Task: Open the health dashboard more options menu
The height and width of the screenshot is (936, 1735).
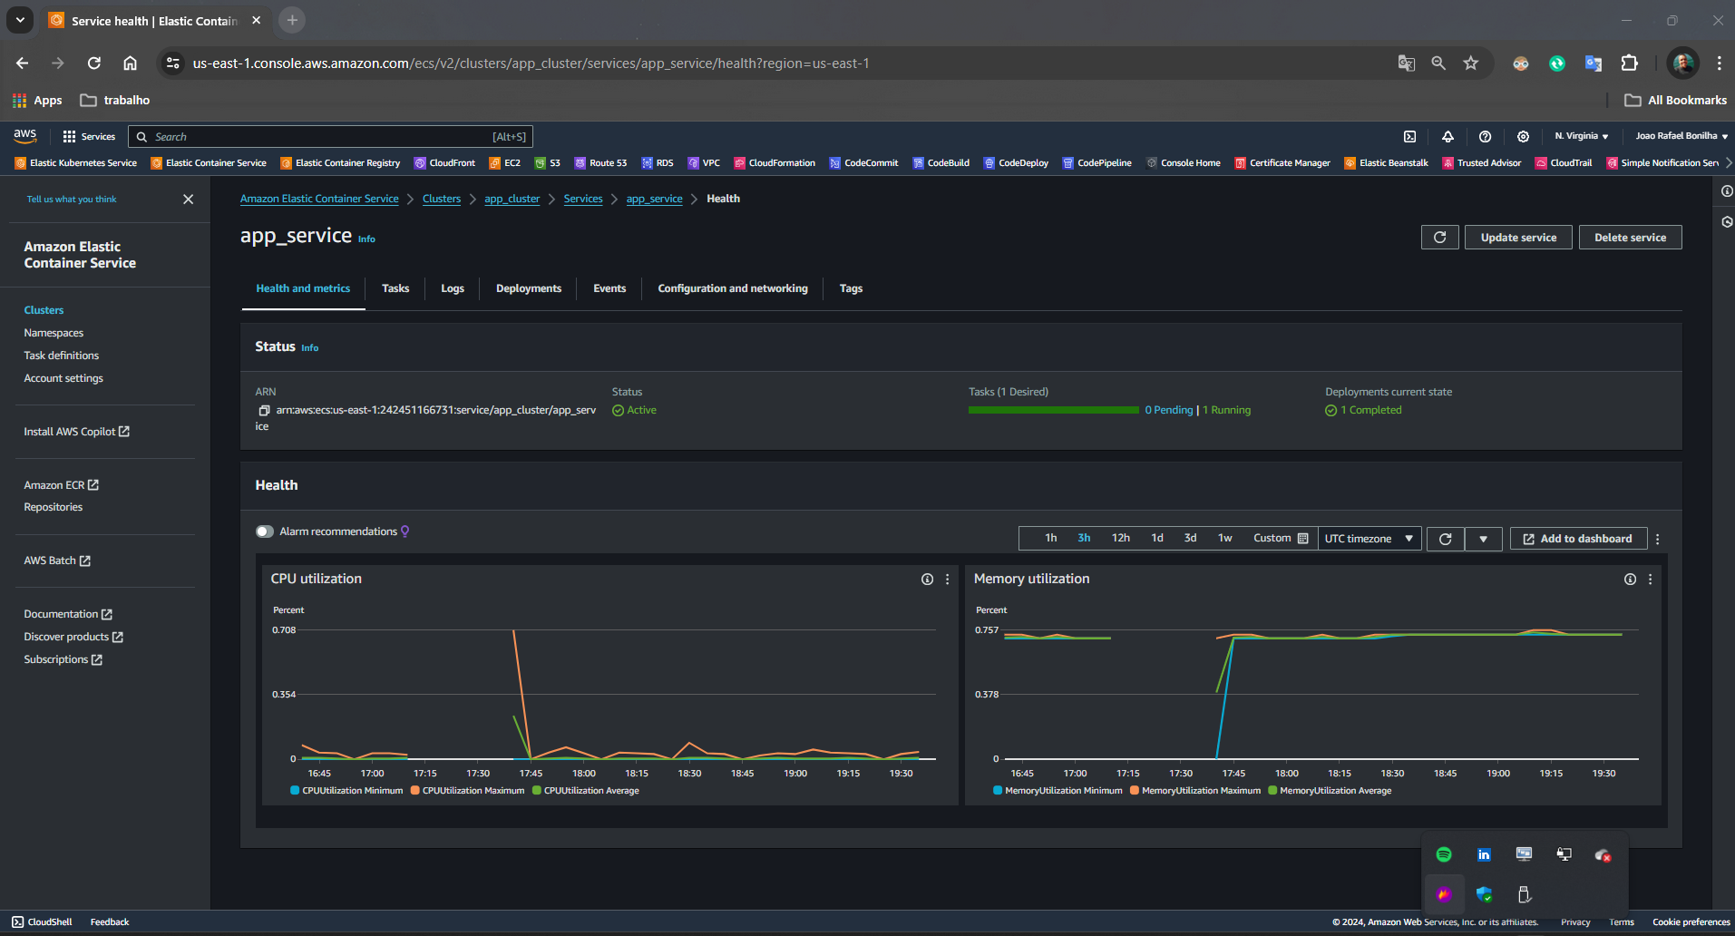Action: coord(1658,539)
